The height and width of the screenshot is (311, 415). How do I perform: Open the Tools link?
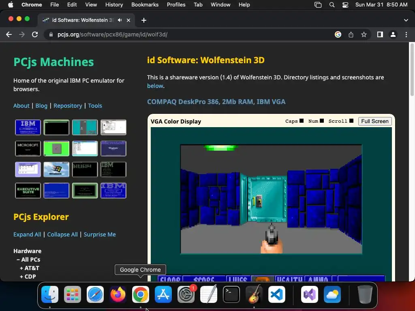pos(95,106)
